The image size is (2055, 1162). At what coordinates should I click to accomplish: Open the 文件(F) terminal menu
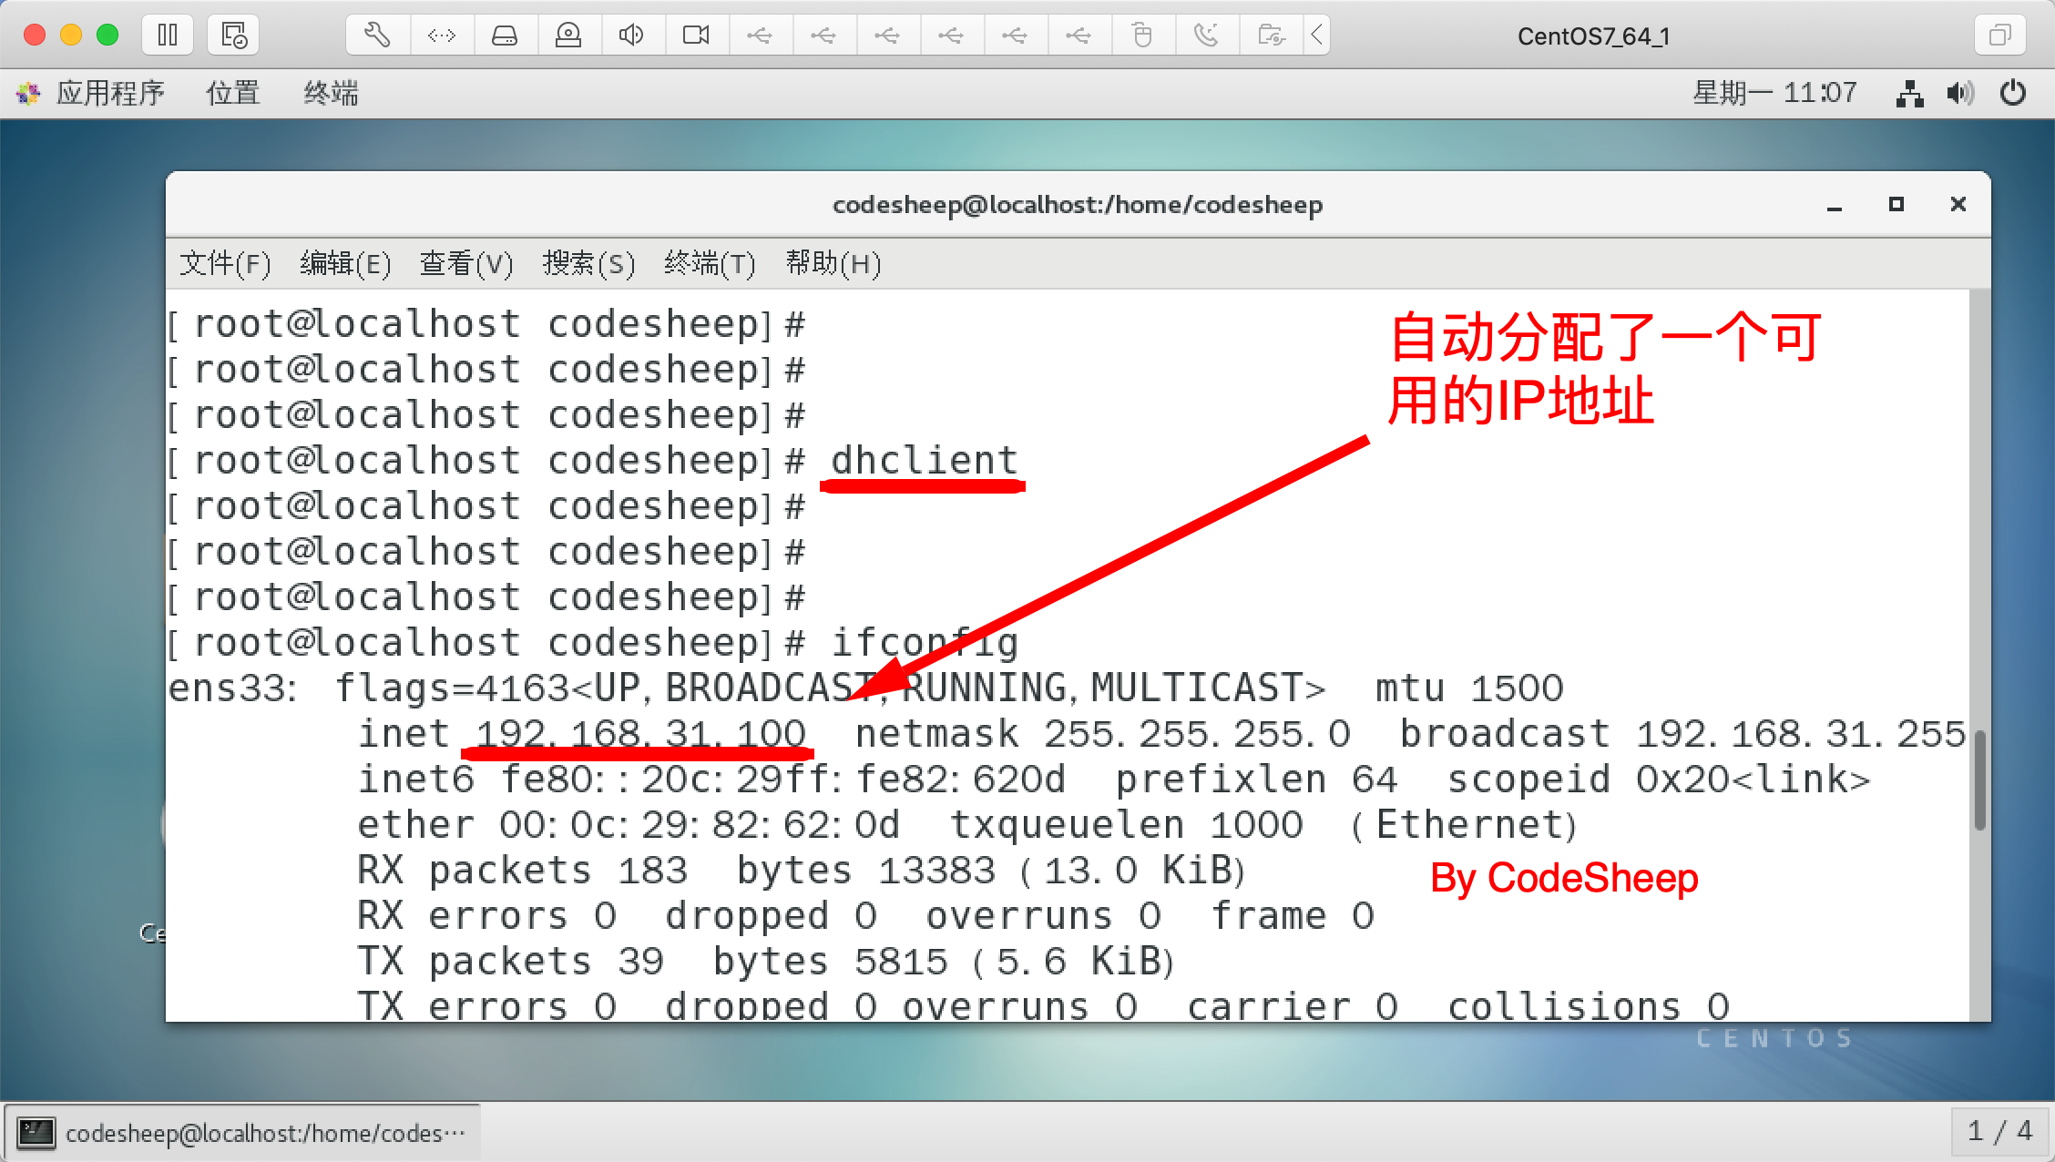[x=225, y=264]
